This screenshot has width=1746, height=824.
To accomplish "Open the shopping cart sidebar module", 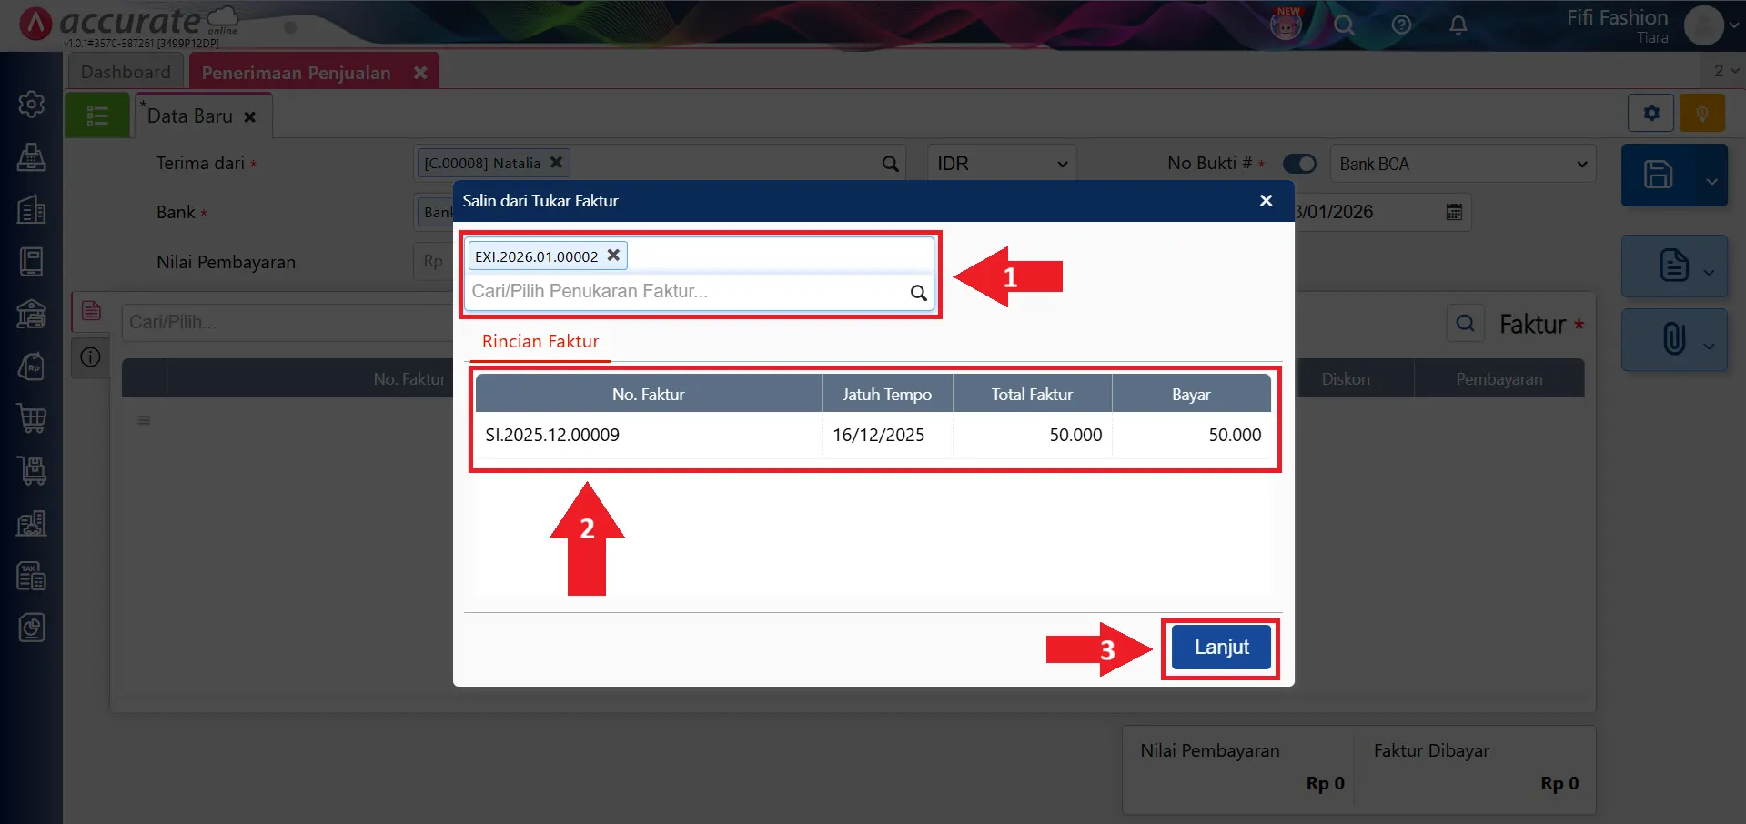I will point(32,418).
